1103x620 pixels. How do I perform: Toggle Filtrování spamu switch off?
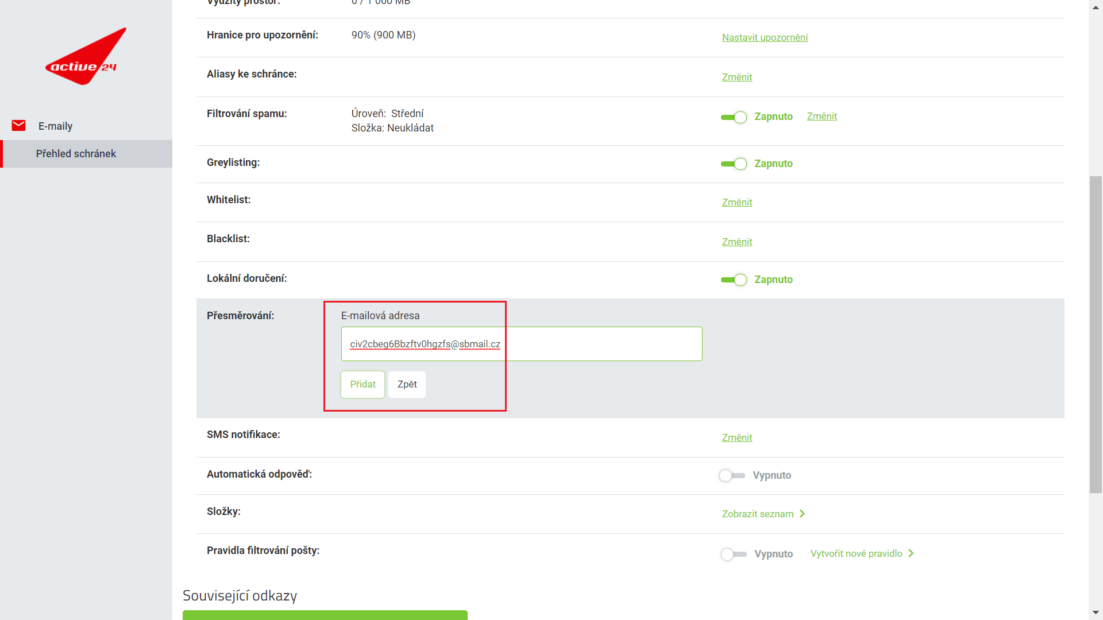734,117
